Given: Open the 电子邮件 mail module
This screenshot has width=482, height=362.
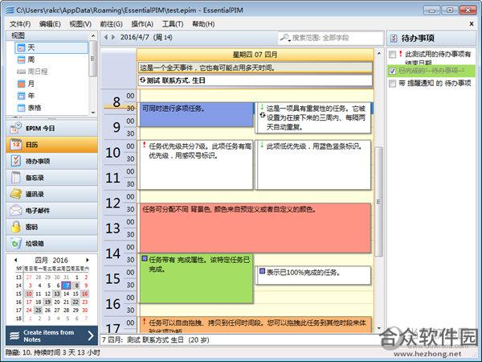Looking at the screenshot, I should 51,211.
